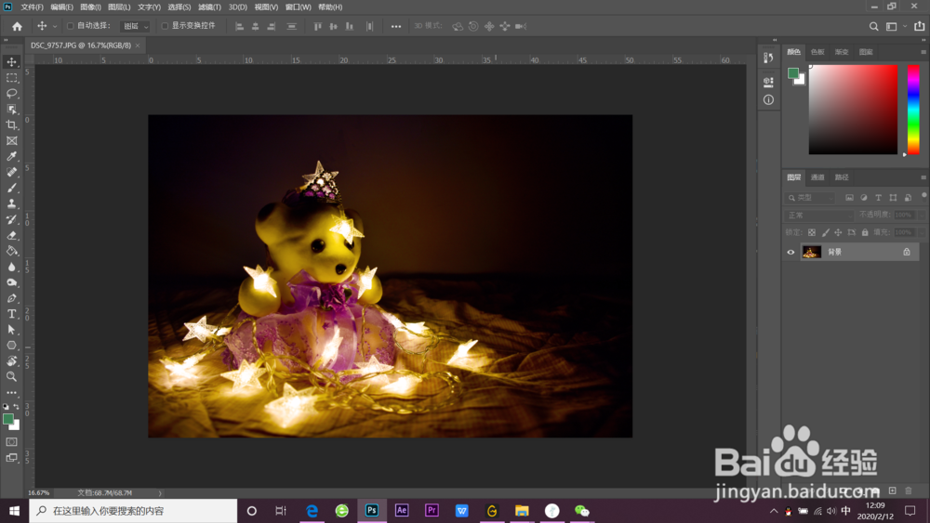Open the History panel icon

769,58
